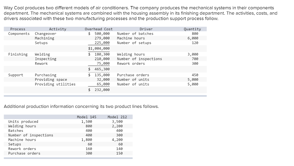Image resolution: width=294 pixels, height=166 pixels.
Task: Click the quantity value '6,000'
Action: 193,38
